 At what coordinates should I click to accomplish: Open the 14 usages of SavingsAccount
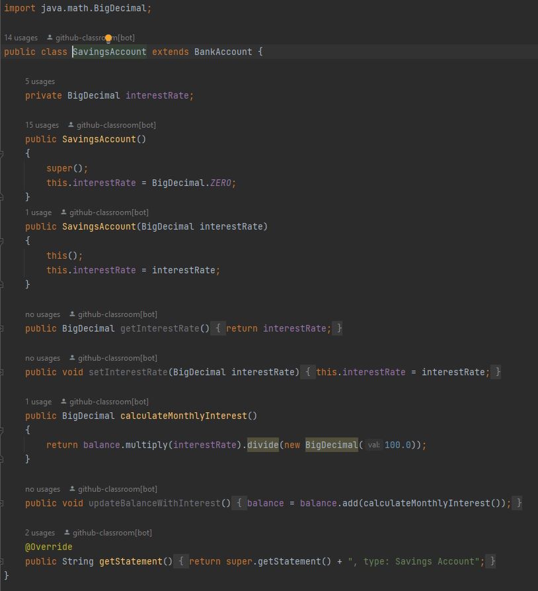(x=20, y=37)
